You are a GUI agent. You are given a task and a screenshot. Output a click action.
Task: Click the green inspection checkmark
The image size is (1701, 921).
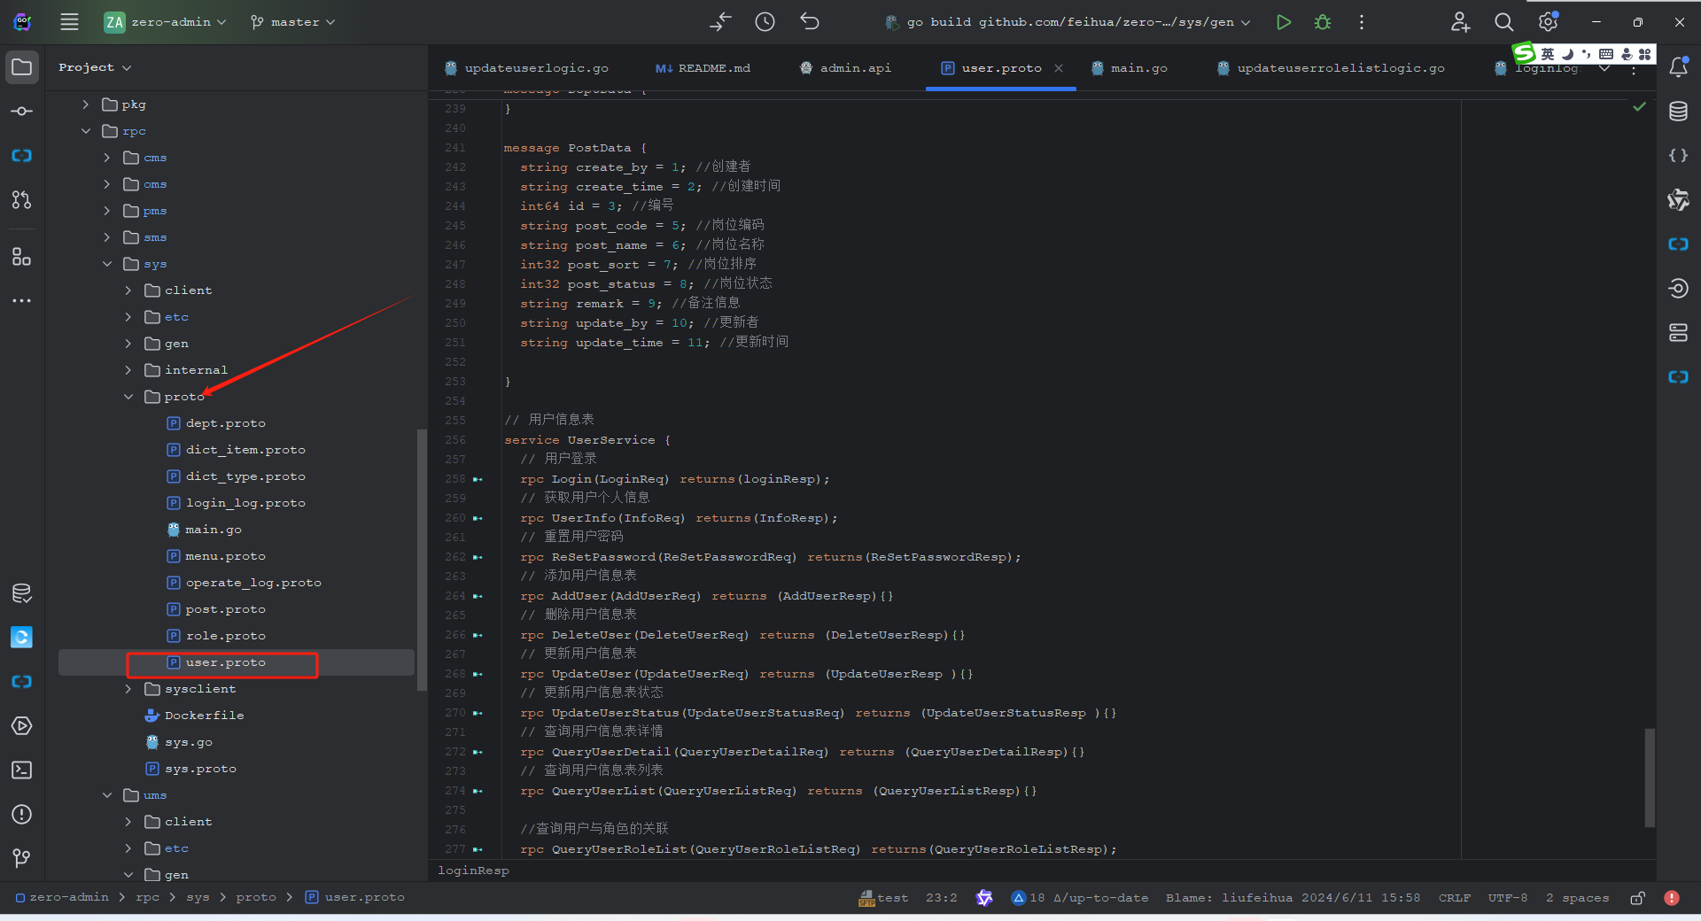1639,106
